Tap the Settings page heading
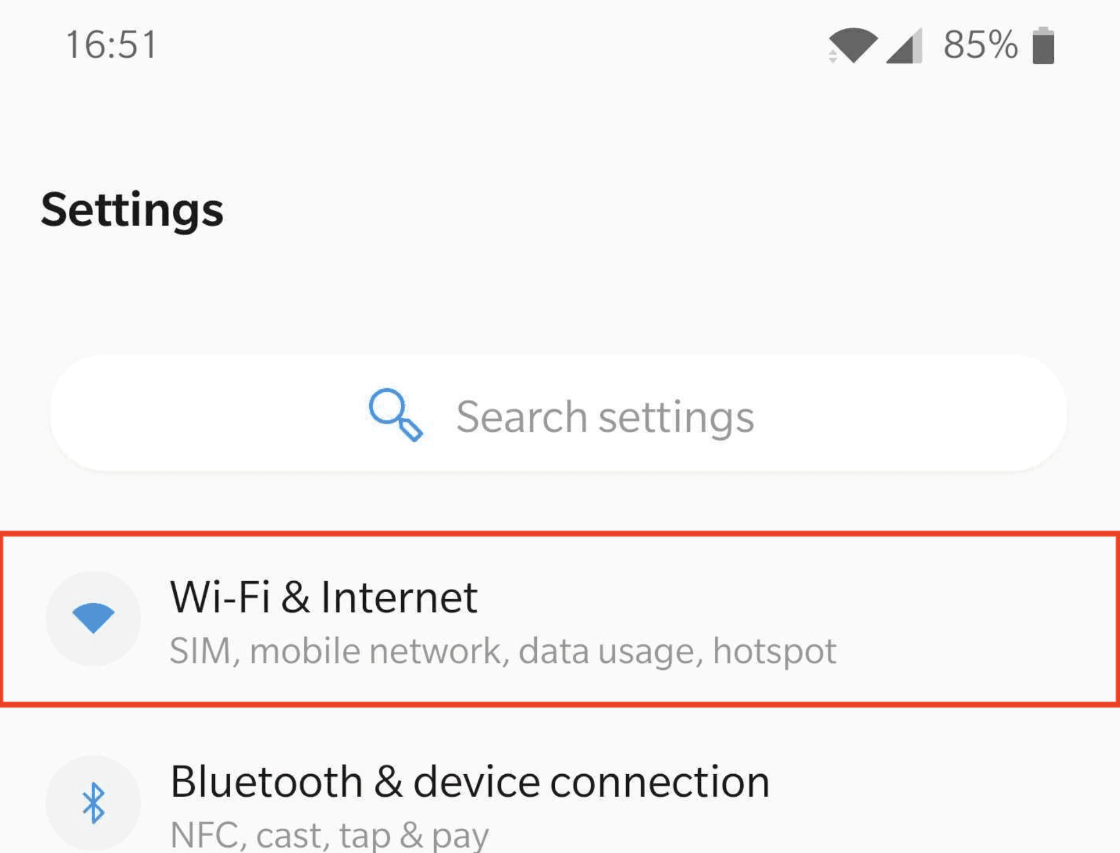This screenshot has height=853, width=1120. pyautogui.click(x=132, y=209)
